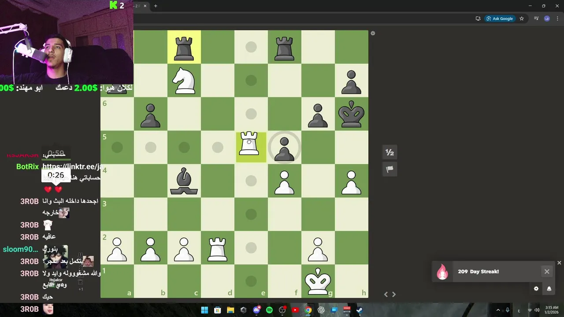
Task: Open settings gear near the notification bell
Action: (536, 289)
